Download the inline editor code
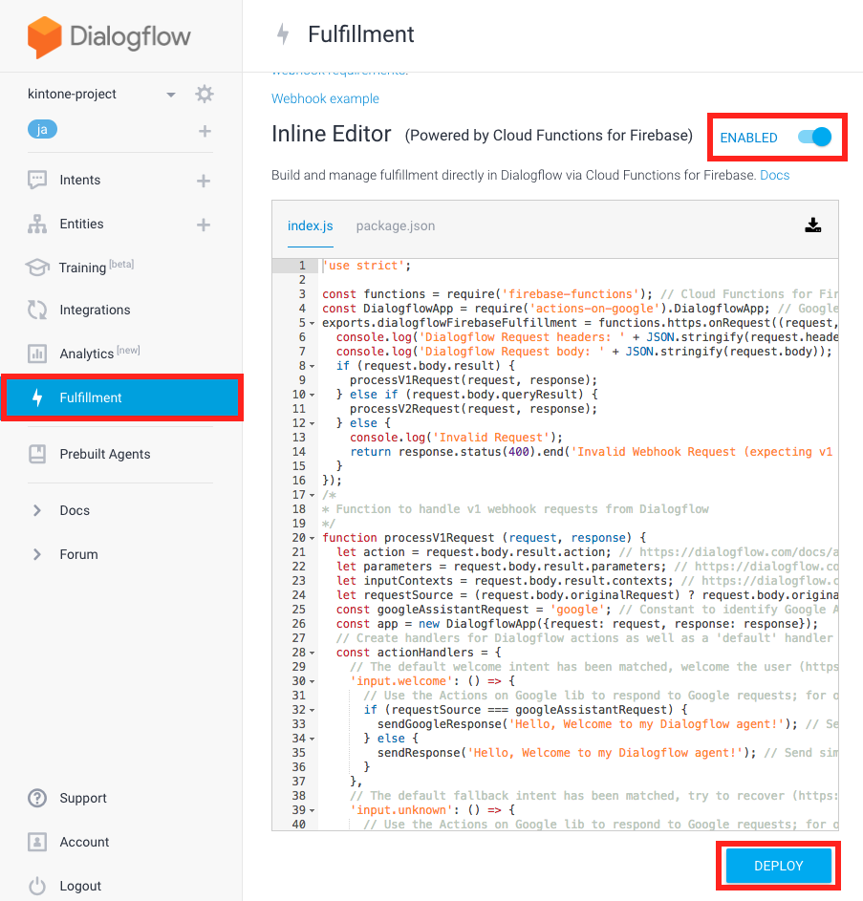Image resolution: width=863 pixels, height=901 pixels. (813, 225)
